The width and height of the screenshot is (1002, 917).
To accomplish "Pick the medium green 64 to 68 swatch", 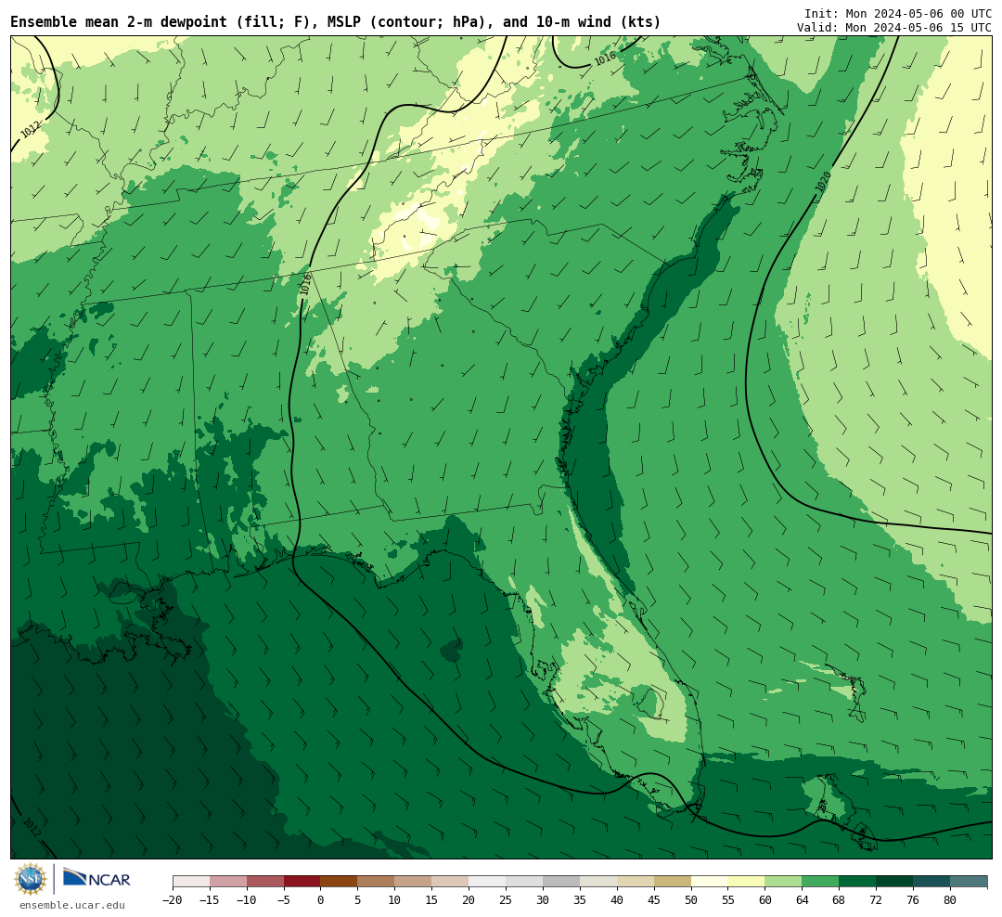I will click(x=820, y=882).
